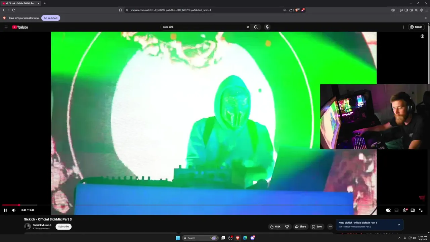Image resolution: width=430 pixels, height=242 pixels.
Task: Enter full screen mode
Action: point(421,210)
